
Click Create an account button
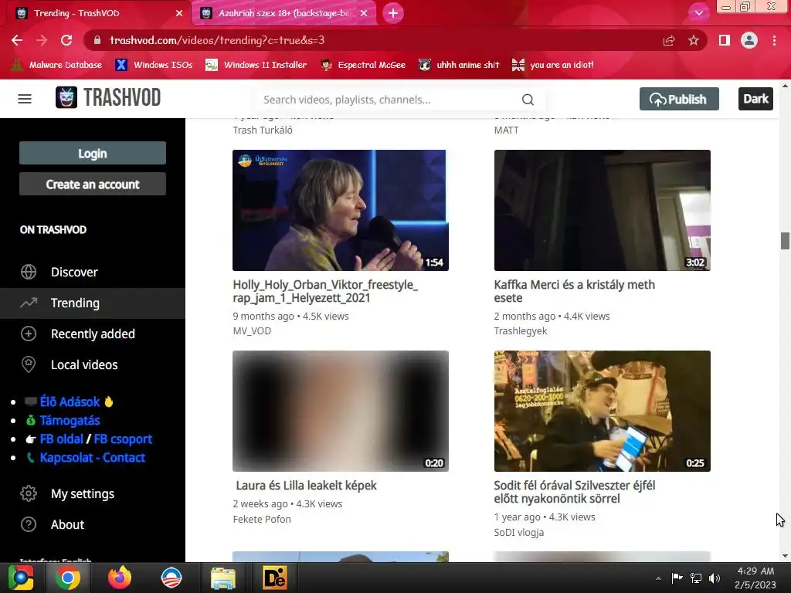[93, 184]
